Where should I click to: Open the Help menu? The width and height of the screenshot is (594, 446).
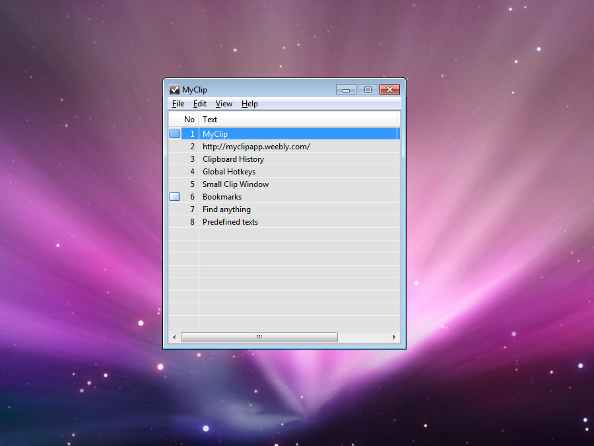tap(249, 104)
